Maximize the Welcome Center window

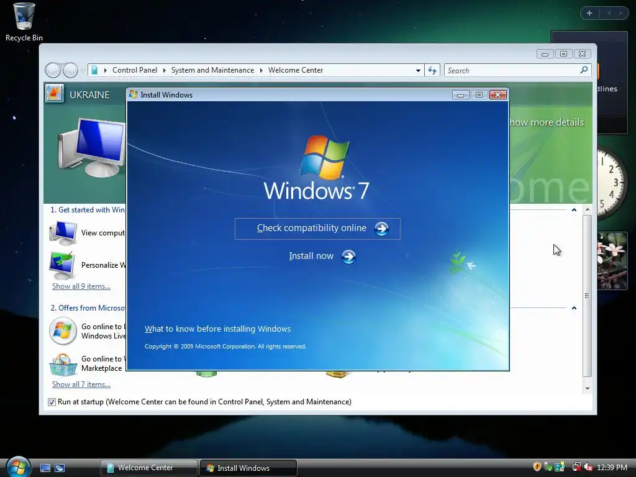point(563,53)
